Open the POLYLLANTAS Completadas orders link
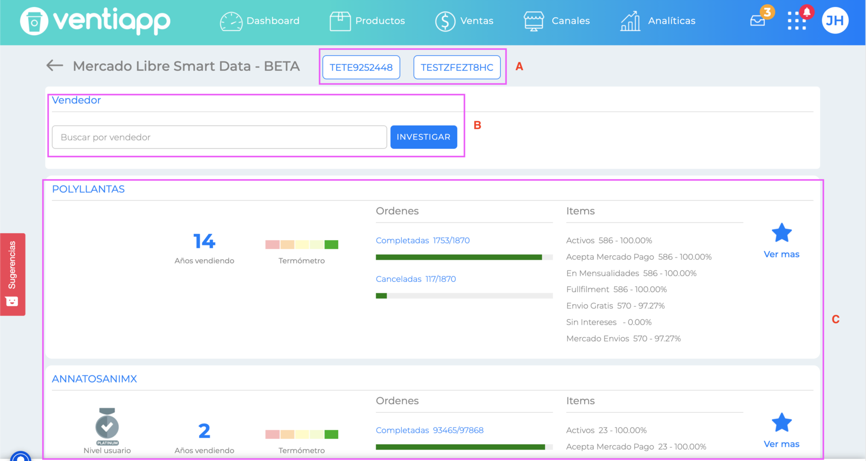This screenshot has width=866, height=461. pyautogui.click(x=423, y=240)
